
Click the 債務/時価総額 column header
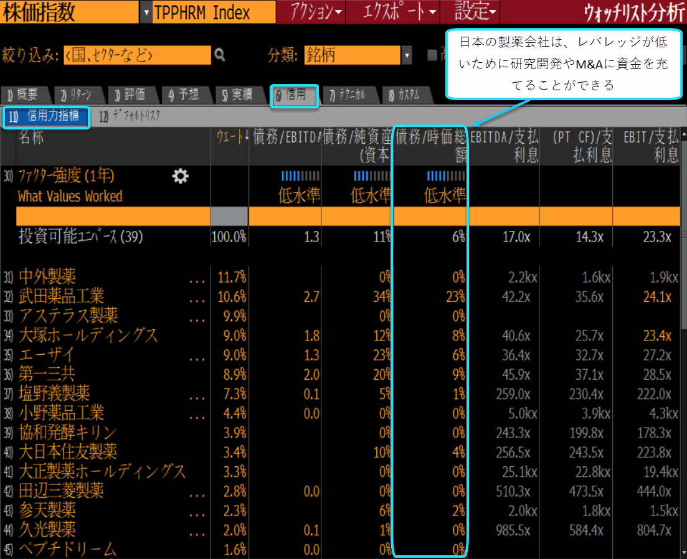coord(430,146)
